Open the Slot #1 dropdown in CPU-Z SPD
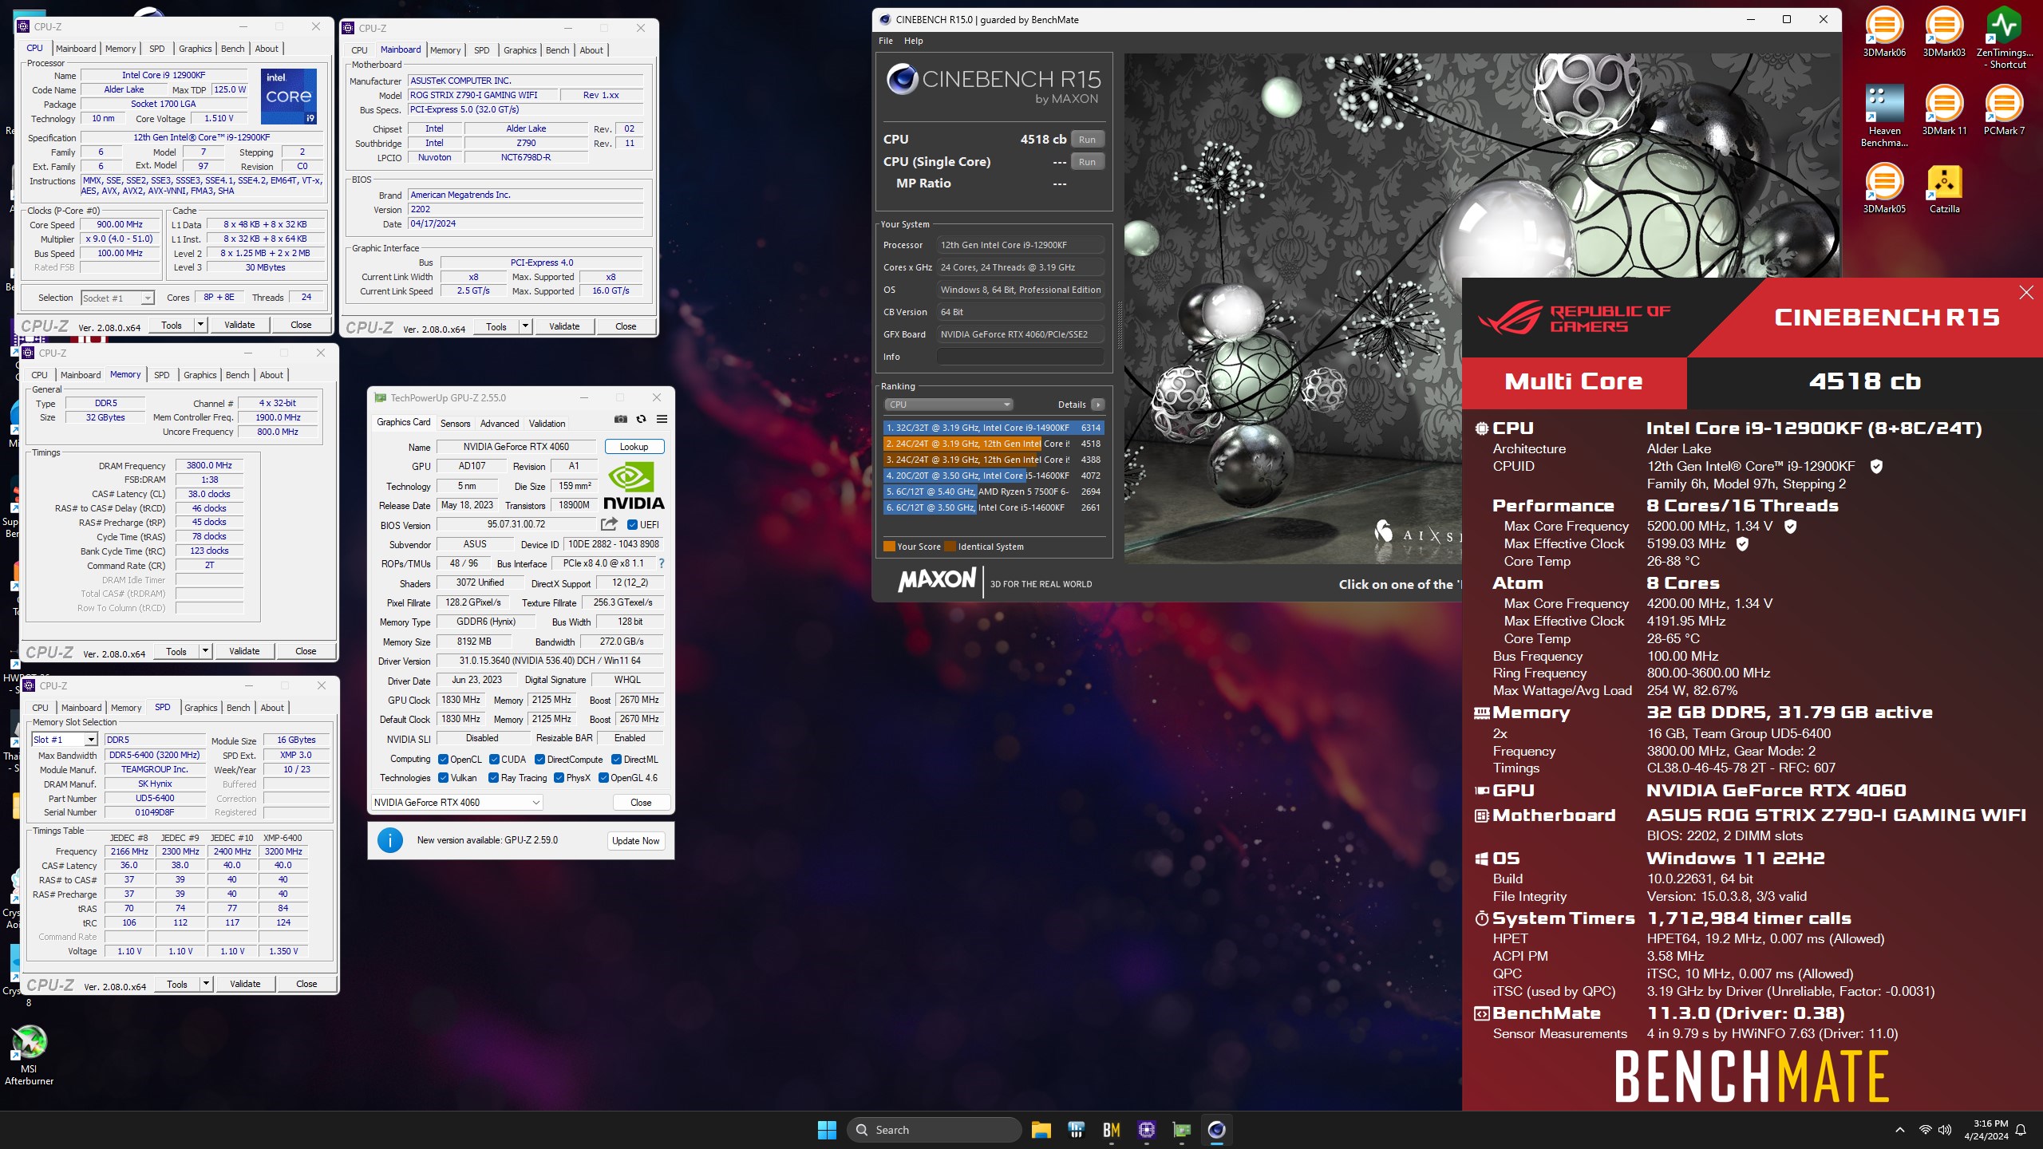 (x=91, y=740)
